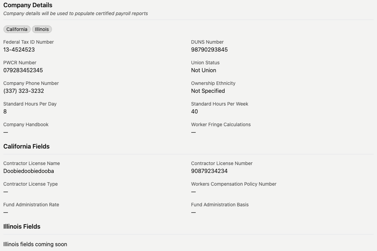Click the California state tag
377x251 pixels.
[17, 29]
